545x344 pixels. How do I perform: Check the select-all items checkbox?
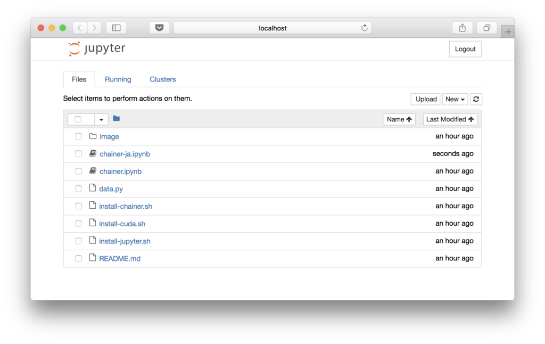tap(78, 119)
